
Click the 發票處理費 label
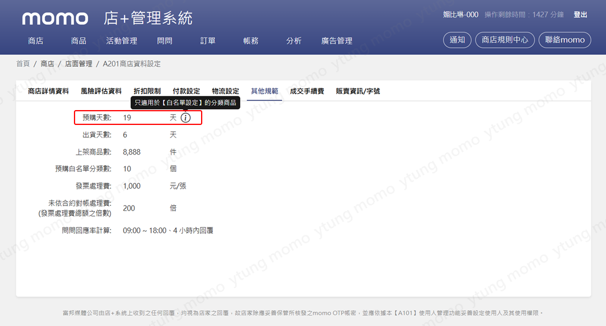pyautogui.click(x=94, y=186)
